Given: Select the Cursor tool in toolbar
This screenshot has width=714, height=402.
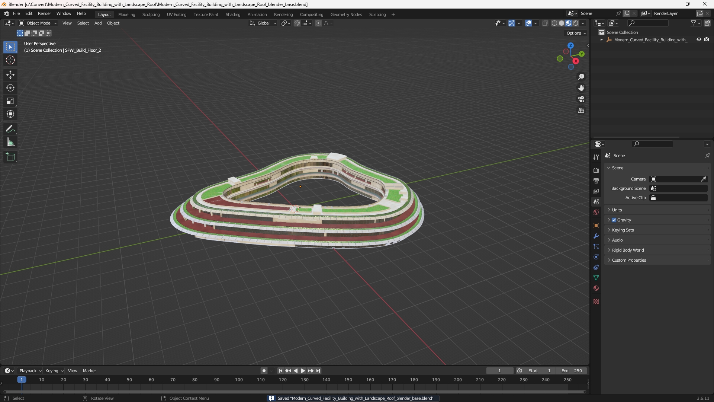Looking at the screenshot, I should [x=10, y=60].
